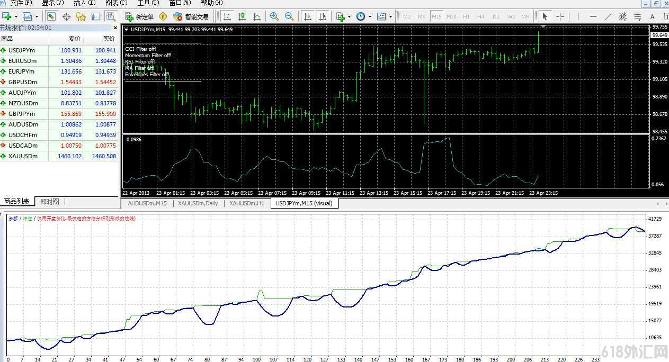Open the 帮助(H) menu
Image resolution: width=669 pixels, height=362 pixels.
(x=212, y=3)
